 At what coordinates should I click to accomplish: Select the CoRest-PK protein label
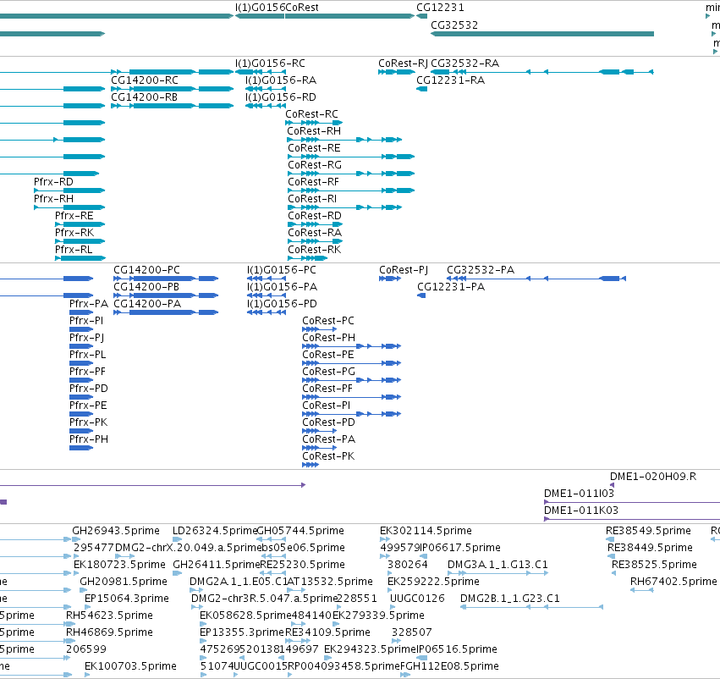(x=328, y=456)
